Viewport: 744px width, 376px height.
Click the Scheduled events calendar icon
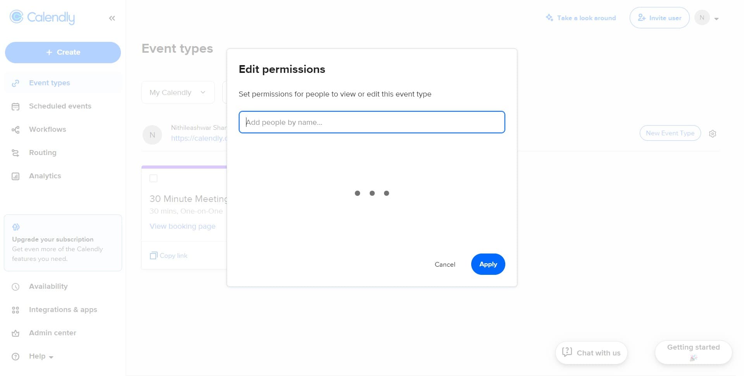click(15, 106)
